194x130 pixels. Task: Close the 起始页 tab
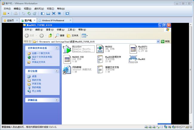[17, 20]
